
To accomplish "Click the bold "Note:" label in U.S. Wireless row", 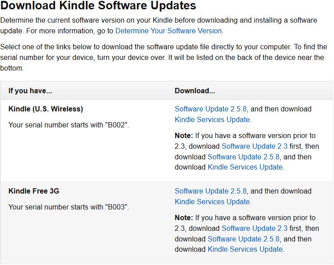I will [x=184, y=135].
